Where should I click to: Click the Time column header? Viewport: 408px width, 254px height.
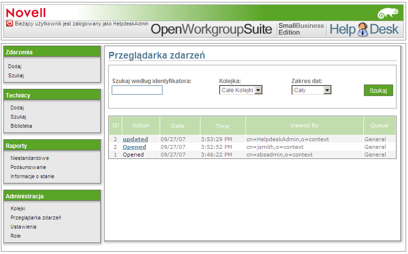coord(222,126)
